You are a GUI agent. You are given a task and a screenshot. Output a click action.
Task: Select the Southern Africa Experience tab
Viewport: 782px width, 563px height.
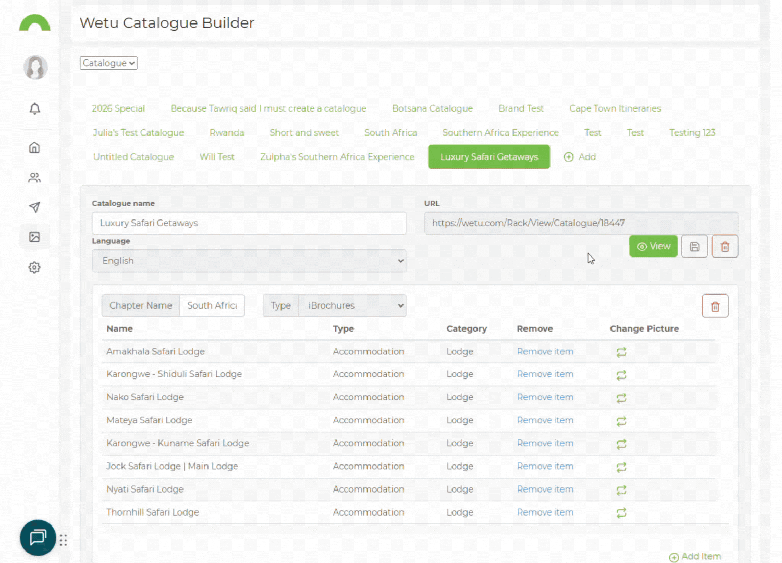coord(500,133)
